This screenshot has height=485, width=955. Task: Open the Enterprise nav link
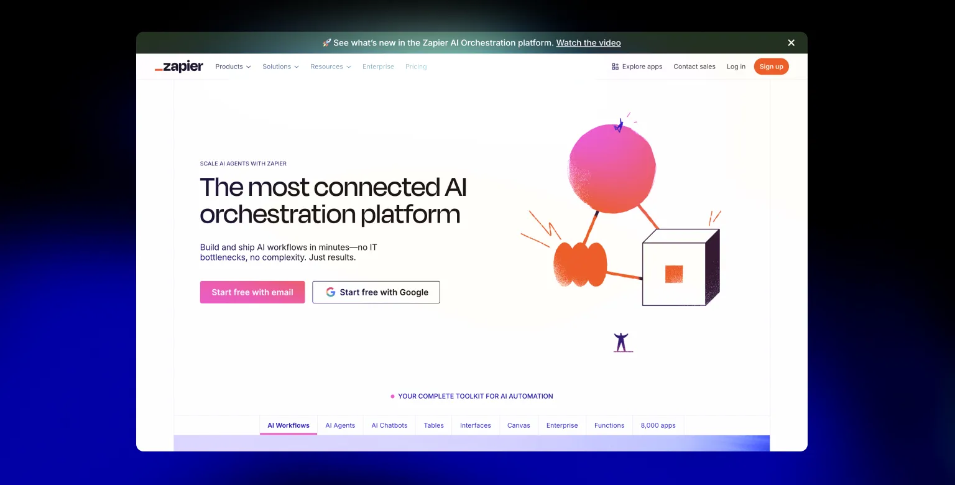[378, 67]
